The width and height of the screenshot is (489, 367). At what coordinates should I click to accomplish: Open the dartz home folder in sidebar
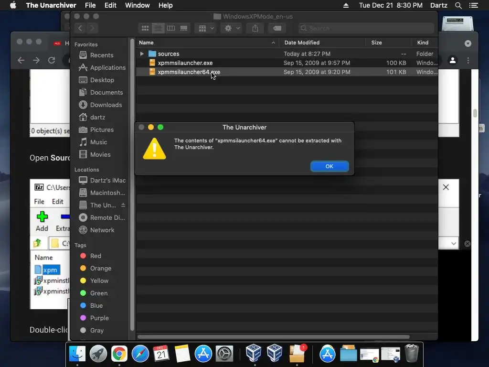click(x=92, y=118)
